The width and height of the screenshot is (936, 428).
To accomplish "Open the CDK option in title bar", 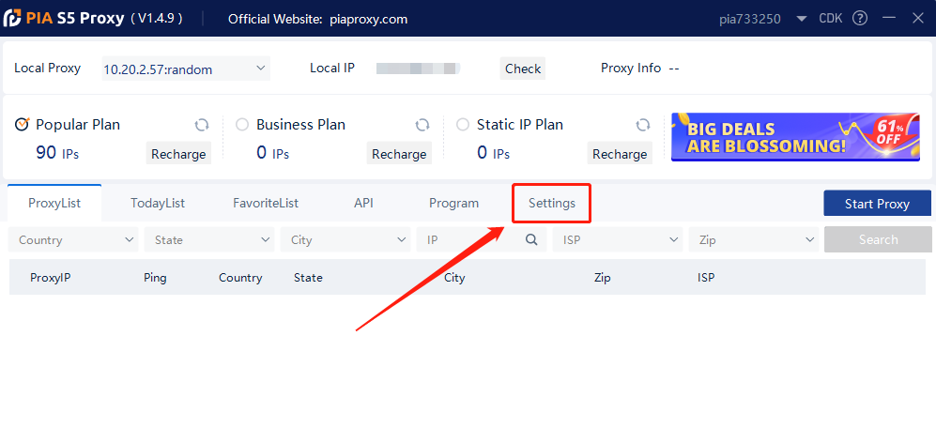I will pyautogui.click(x=830, y=19).
